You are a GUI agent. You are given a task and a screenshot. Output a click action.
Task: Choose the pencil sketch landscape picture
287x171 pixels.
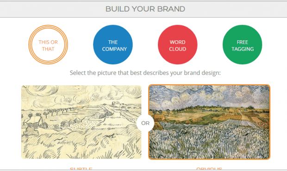tap(81, 122)
